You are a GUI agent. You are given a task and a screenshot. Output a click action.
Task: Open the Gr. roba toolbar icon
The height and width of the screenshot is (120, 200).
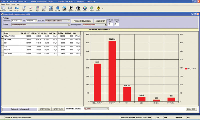[x=17, y=9]
